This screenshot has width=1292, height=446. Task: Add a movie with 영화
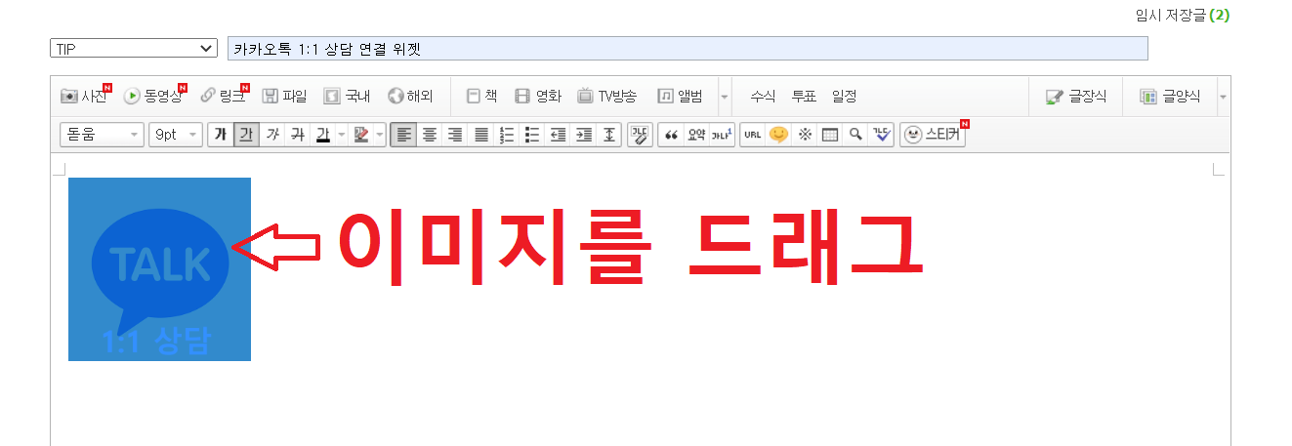tap(538, 96)
